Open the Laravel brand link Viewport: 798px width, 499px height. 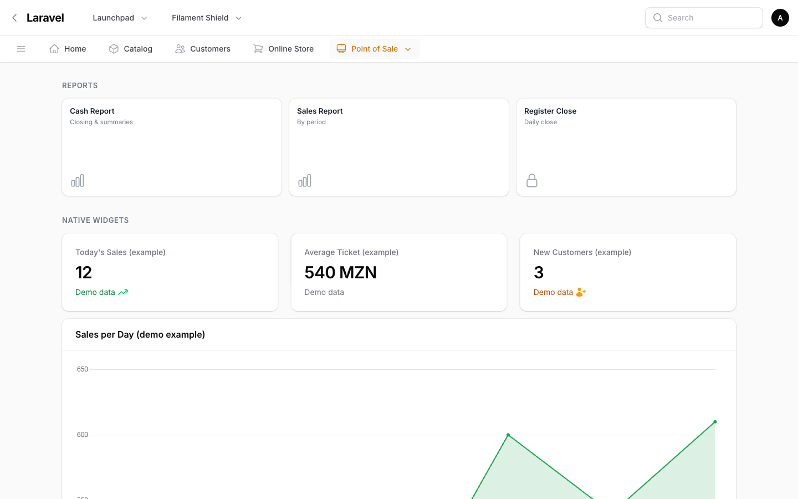pos(45,18)
